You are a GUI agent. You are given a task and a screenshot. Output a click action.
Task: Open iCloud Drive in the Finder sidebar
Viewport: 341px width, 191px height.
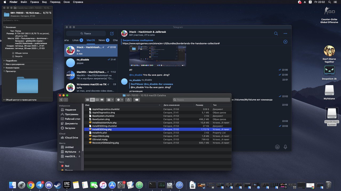tap(70, 138)
